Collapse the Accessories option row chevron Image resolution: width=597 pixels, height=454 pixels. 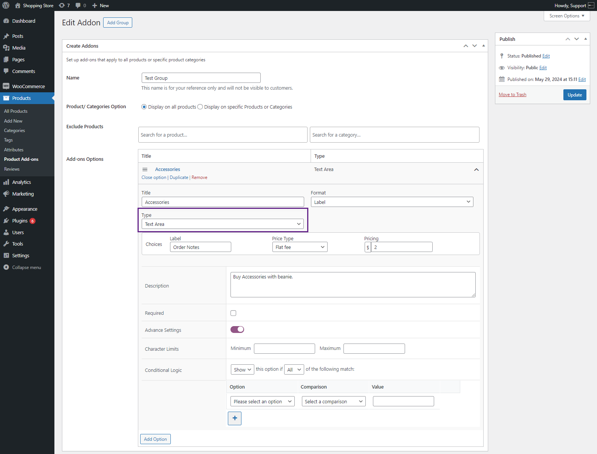click(x=476, y=169)
